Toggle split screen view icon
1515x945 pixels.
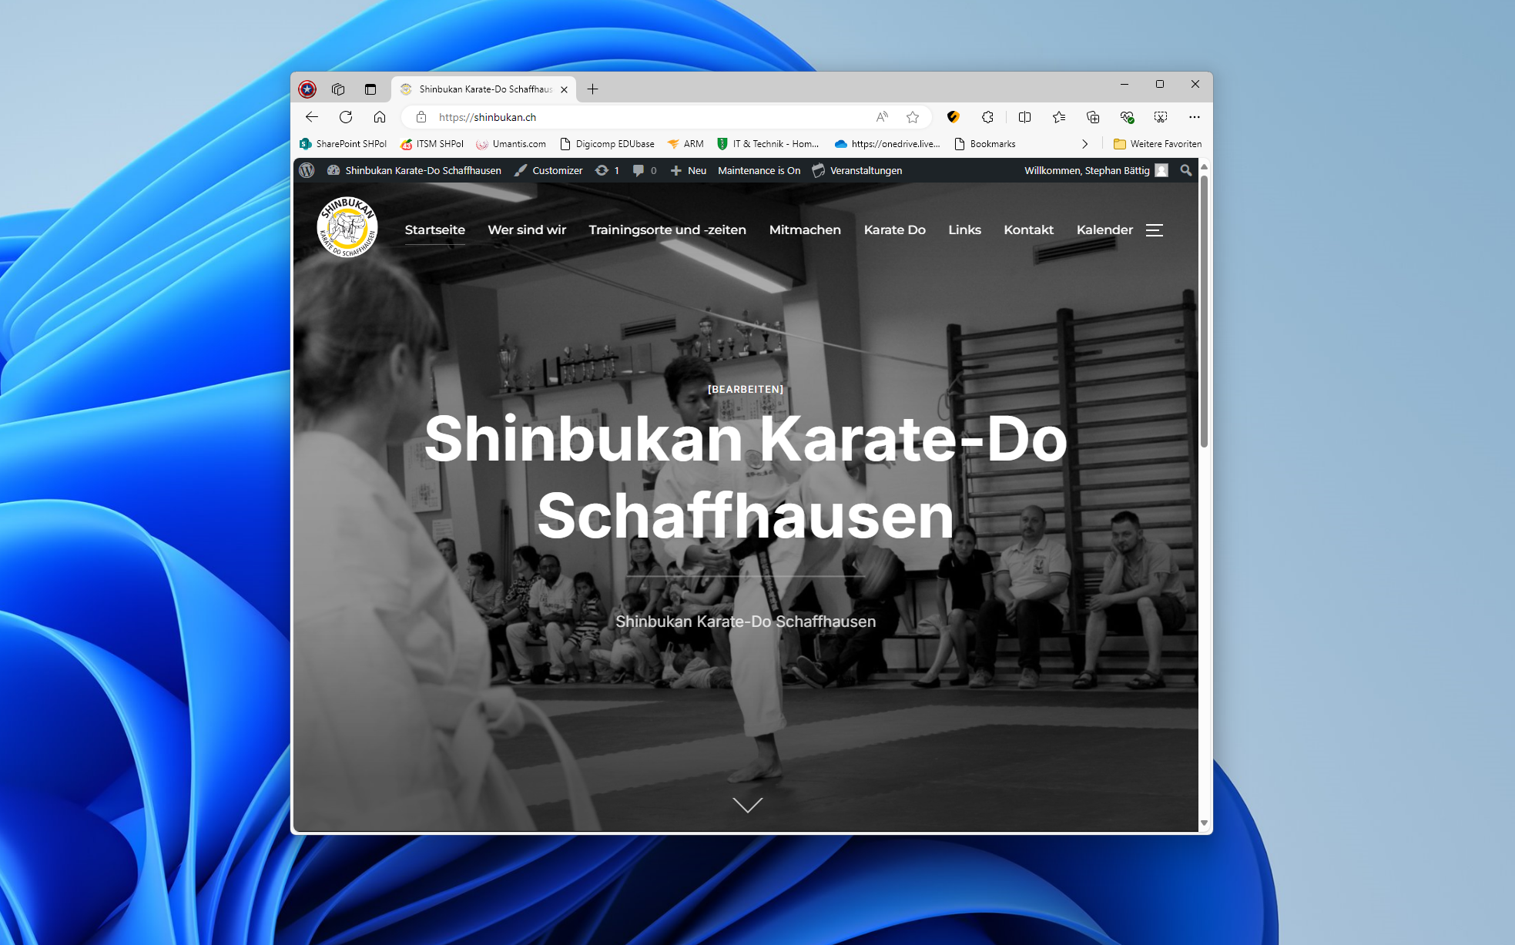[x=1024, y=117]
